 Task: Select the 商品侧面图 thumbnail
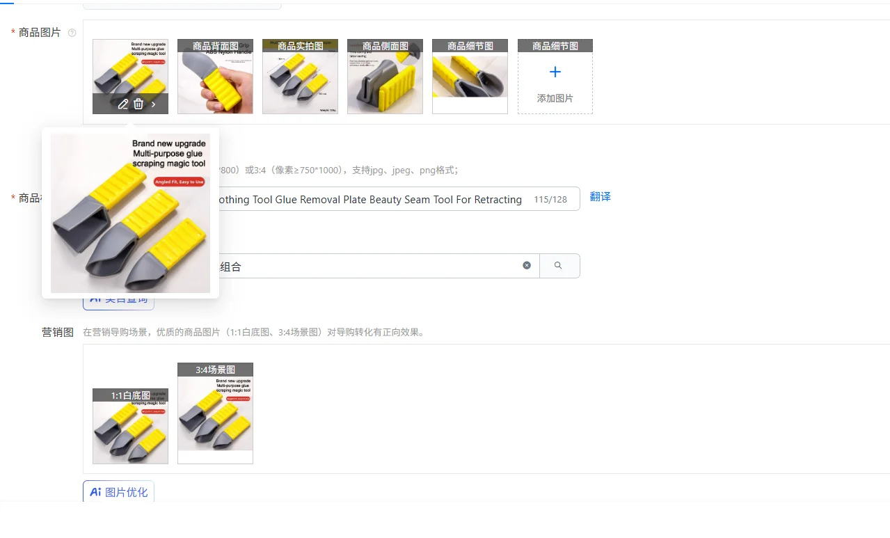coord(385,77)
